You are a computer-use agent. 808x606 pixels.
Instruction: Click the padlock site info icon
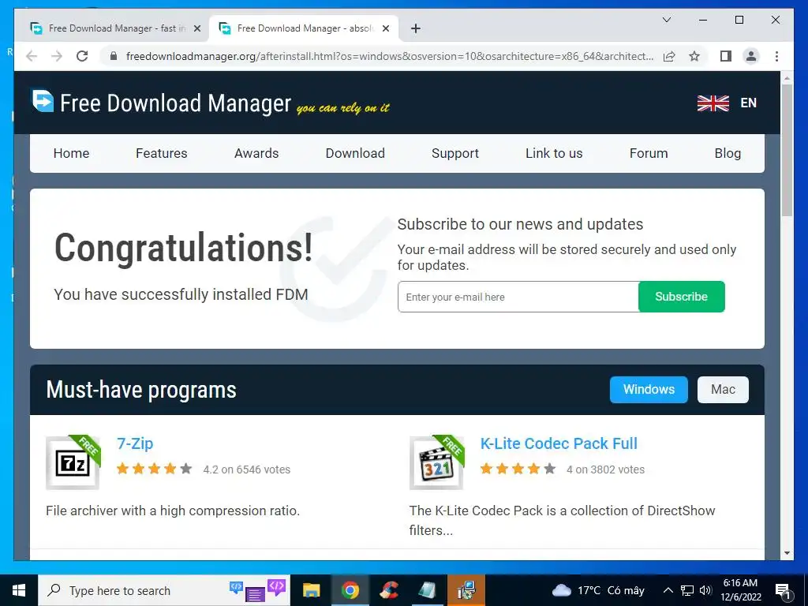(114, 56)
